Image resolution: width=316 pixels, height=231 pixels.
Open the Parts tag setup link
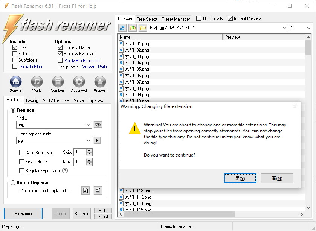coord(102,67)
